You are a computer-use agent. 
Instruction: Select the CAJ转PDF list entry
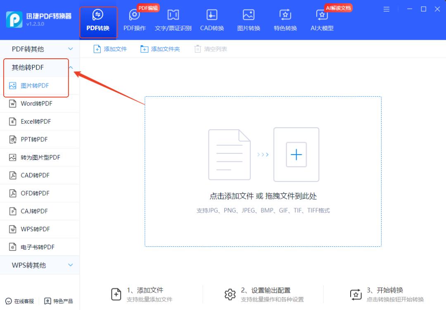tap(40, 211)
